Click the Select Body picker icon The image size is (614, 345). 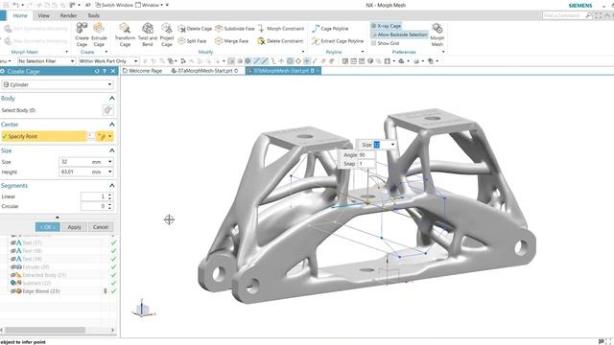(108, 110)
